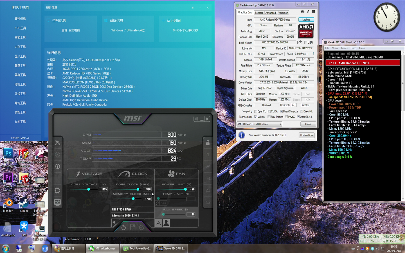Switch to the Sensors tab in GPU-Z
Screen dimensions: 405x253
pyautogui.click(x=259, y=13)
